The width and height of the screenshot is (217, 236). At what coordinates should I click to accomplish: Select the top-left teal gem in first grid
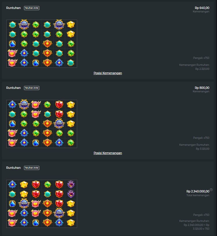pyautogui.click(x=12, y=25)
